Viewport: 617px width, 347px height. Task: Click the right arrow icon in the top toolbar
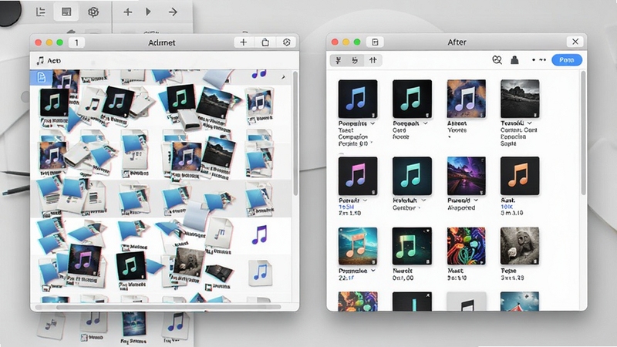coord(173,12)
